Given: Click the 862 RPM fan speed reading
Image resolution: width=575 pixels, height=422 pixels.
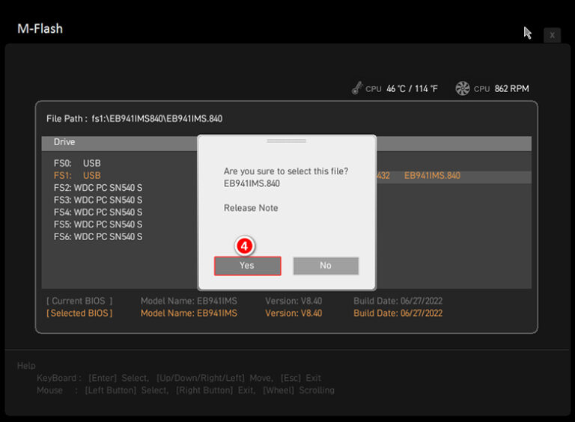Looking at the screenshot, I should pyautogui.click(x=511, y=88).
